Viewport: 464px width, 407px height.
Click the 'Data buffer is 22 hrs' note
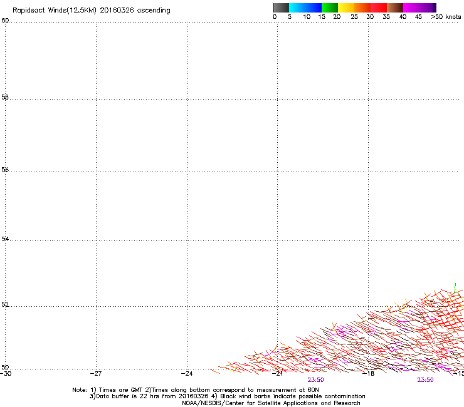(227, 396)
